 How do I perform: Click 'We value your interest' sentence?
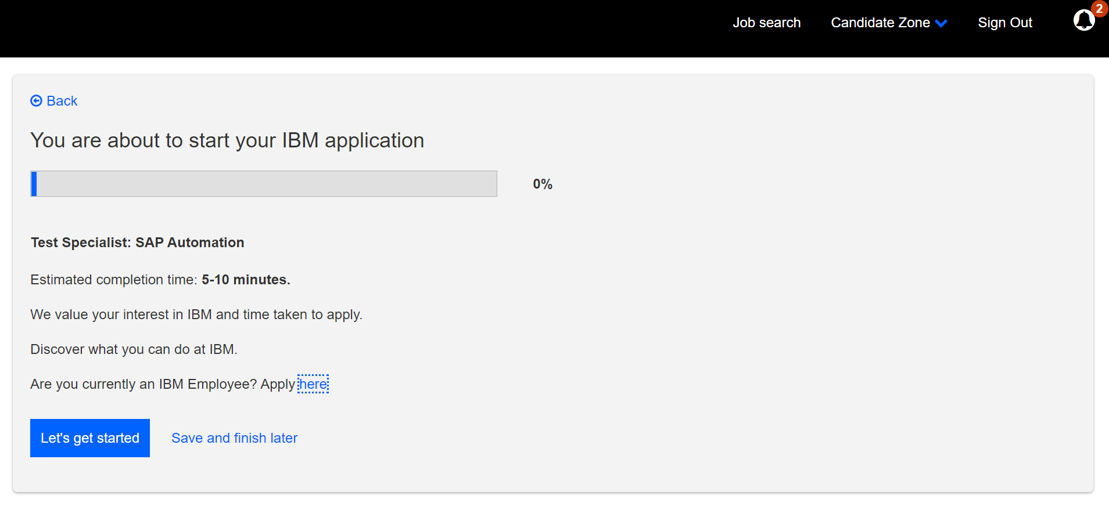coord(196,314)
